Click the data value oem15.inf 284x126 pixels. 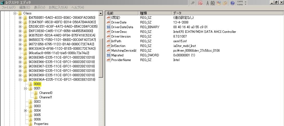(180, 41)
